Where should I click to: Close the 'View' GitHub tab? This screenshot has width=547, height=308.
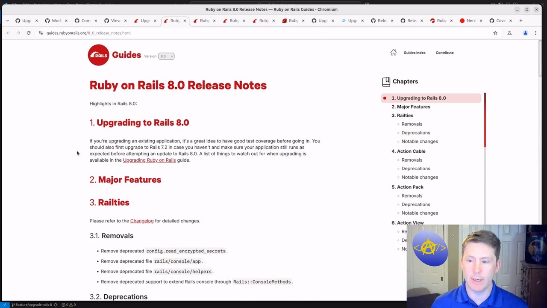coord(125,21)
